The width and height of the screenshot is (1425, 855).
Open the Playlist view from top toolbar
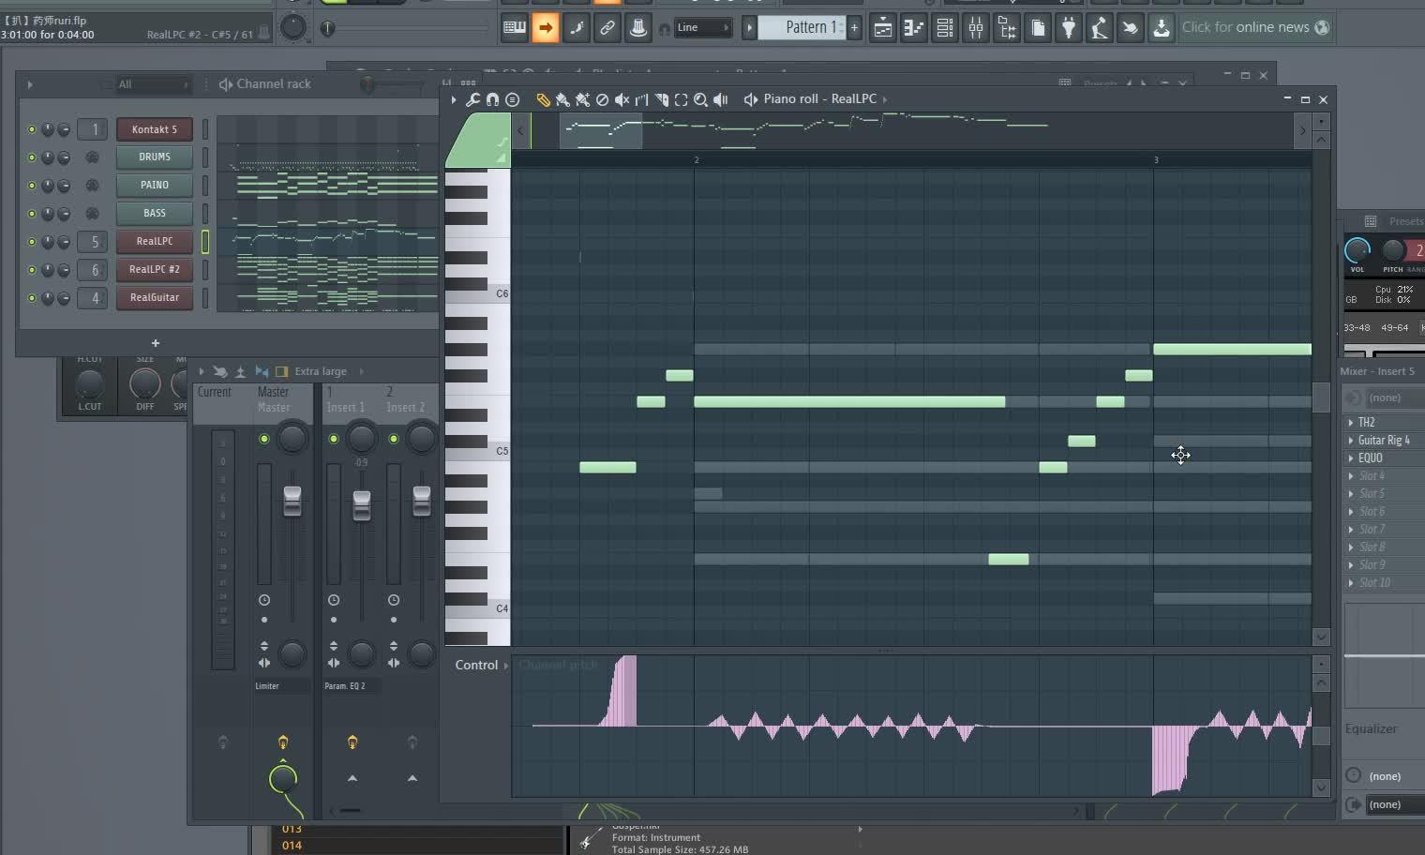pyautogui.click(x=883, y=28)
